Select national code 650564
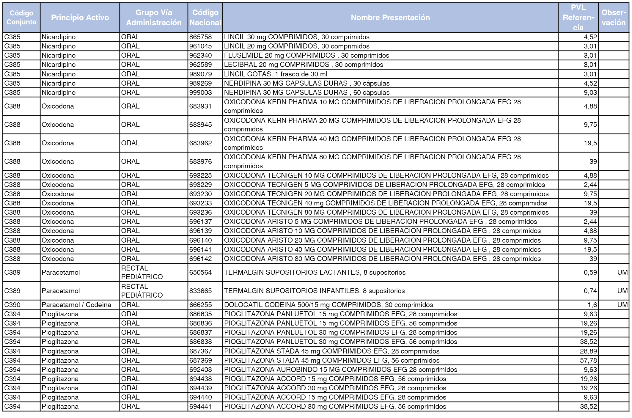The width and height of the screenshot is (632, 418). click(205, 273)
